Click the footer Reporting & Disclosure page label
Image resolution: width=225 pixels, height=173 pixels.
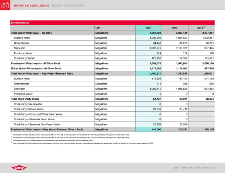click(195, 167)
